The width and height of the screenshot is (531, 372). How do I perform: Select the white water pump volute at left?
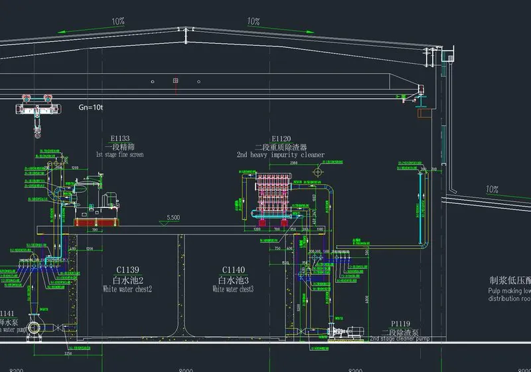(x=35, y=327)
